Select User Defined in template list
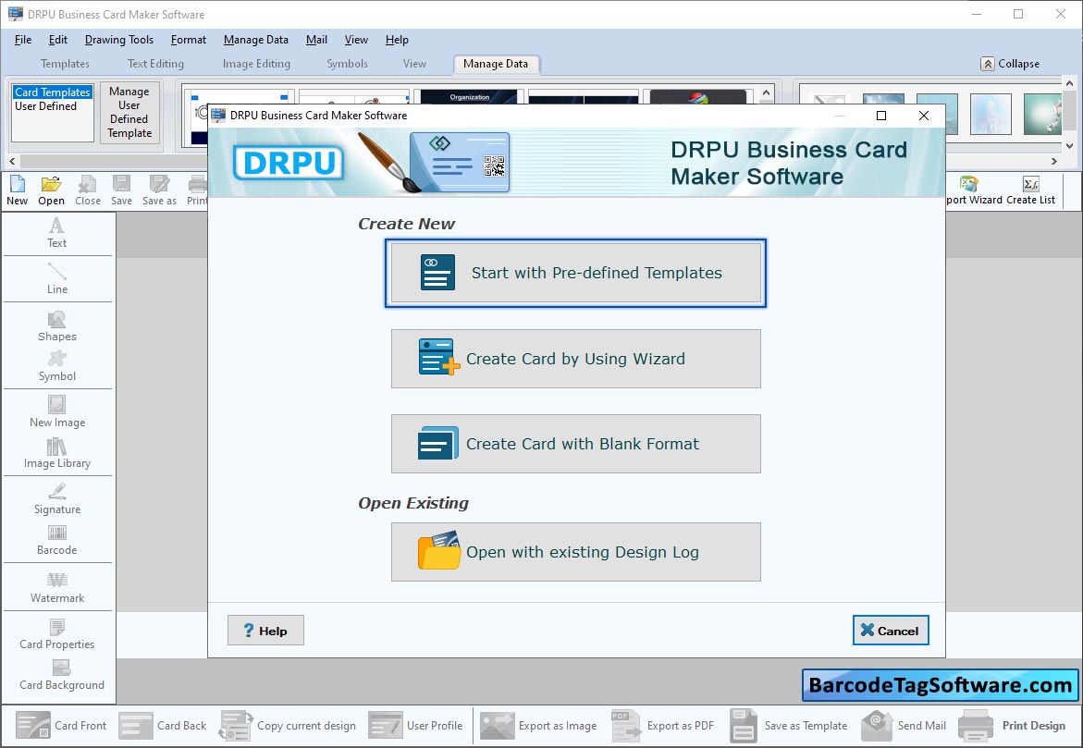 [x=46, y=106]
